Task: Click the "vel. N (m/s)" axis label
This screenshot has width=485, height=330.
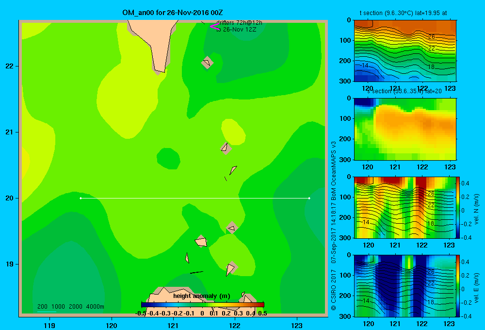Action: [x=476, y=209]
